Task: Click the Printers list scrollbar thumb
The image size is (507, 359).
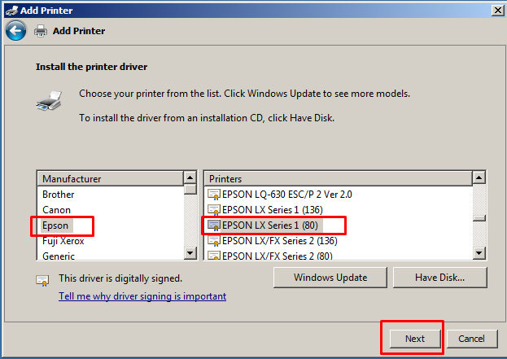Action: click(479, 218)
